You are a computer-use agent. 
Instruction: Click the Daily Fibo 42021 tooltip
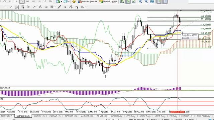click(190, 37)
